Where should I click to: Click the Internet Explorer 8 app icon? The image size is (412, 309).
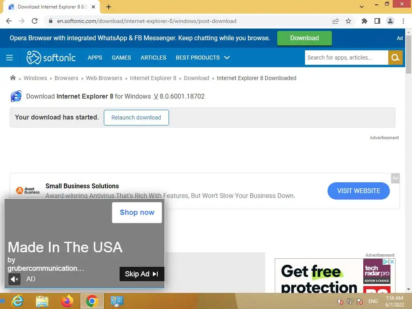tap(16, 96)
